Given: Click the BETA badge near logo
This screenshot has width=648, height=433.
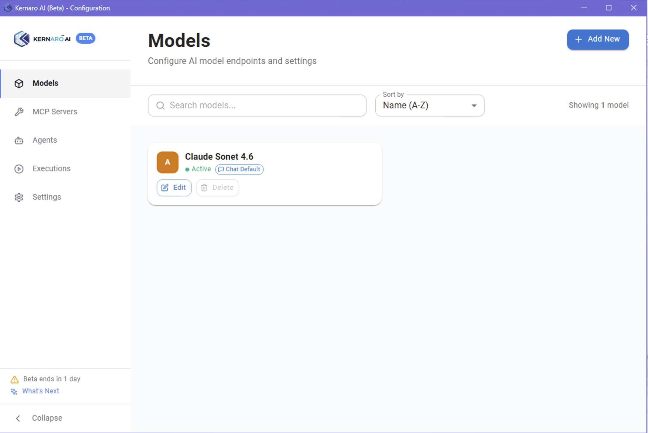Looking at the screenshot, I should (85, 38).
